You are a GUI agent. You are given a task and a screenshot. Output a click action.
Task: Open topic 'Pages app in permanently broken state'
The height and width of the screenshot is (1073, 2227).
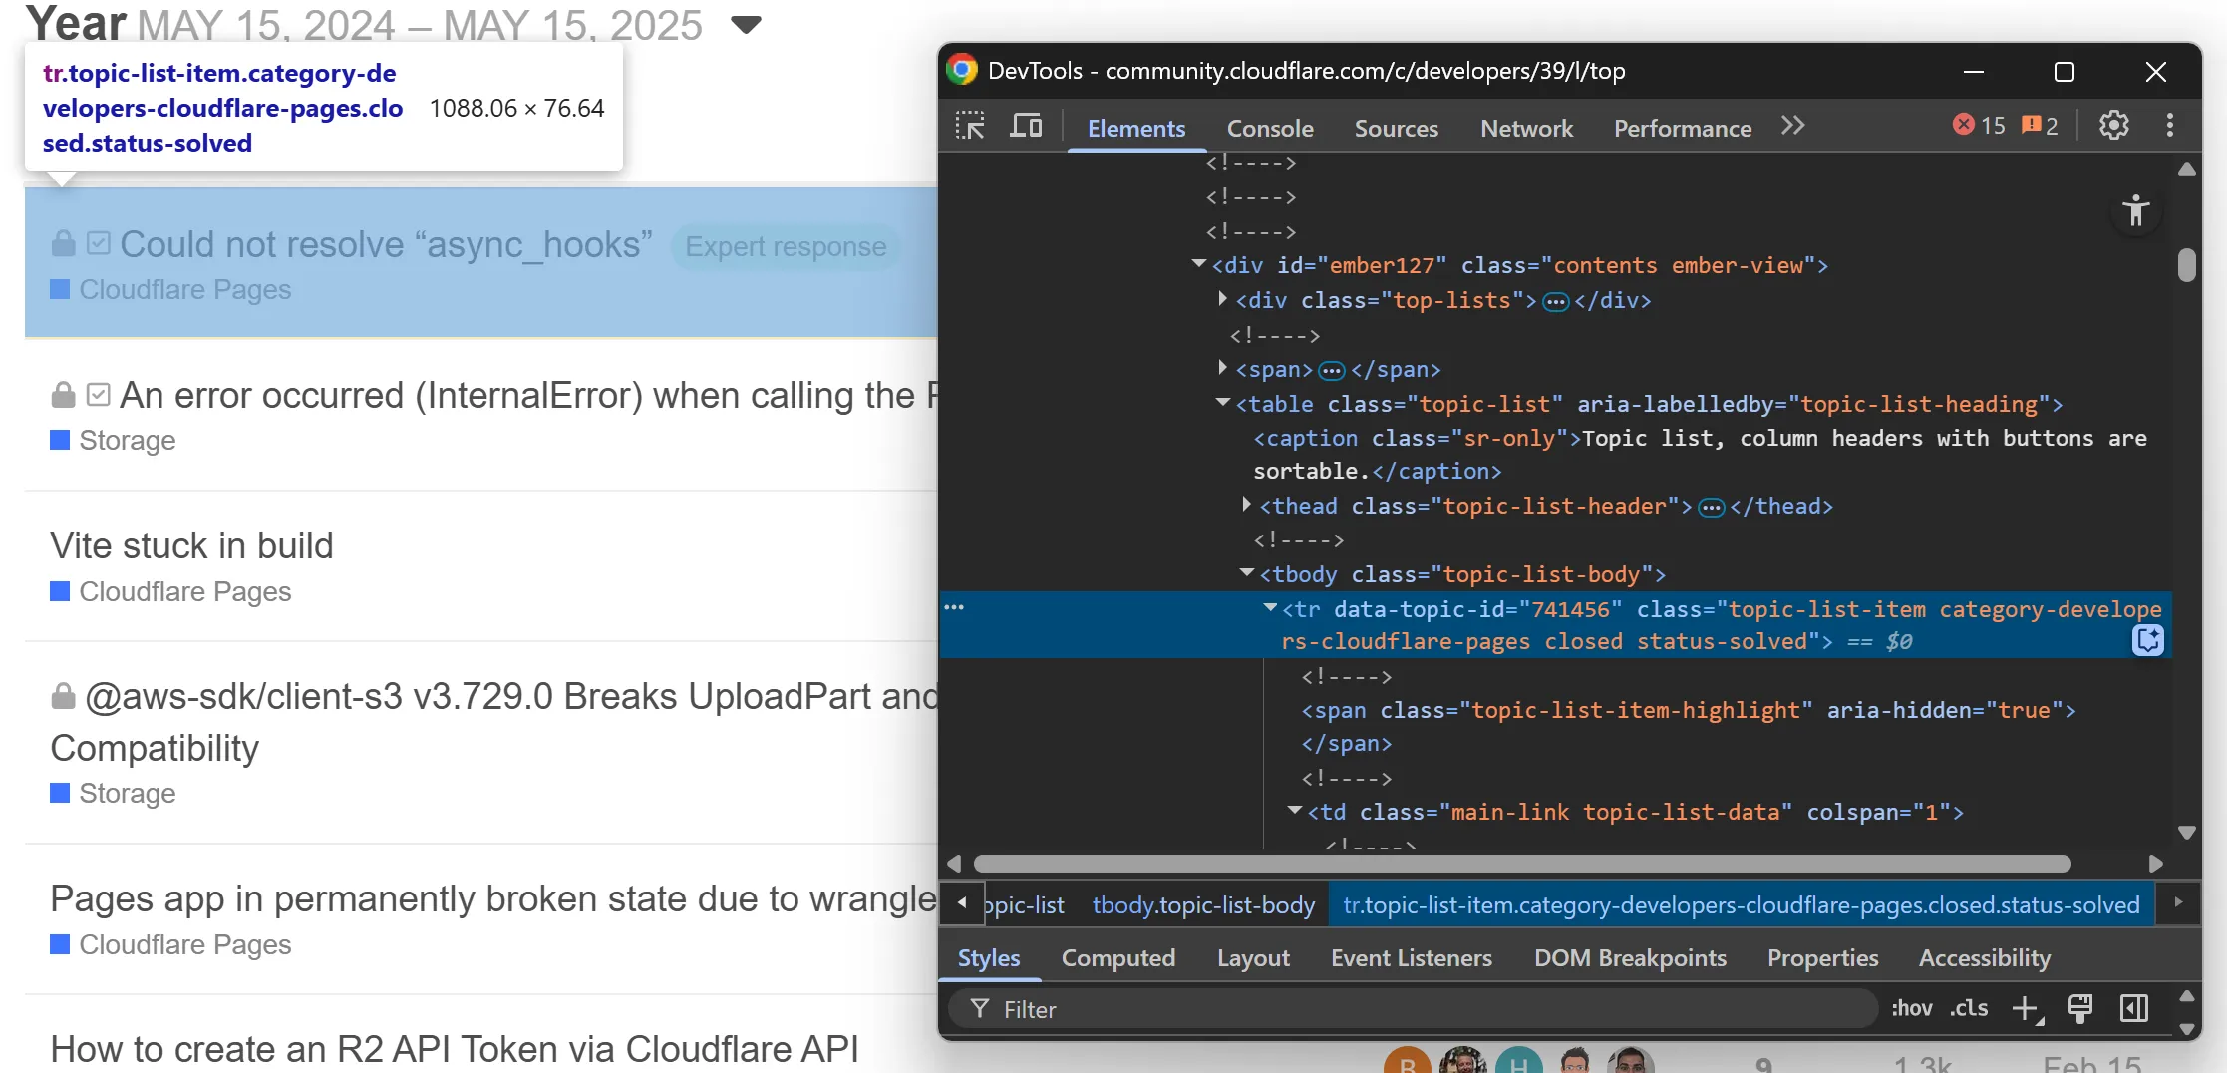tap(493, 898)
